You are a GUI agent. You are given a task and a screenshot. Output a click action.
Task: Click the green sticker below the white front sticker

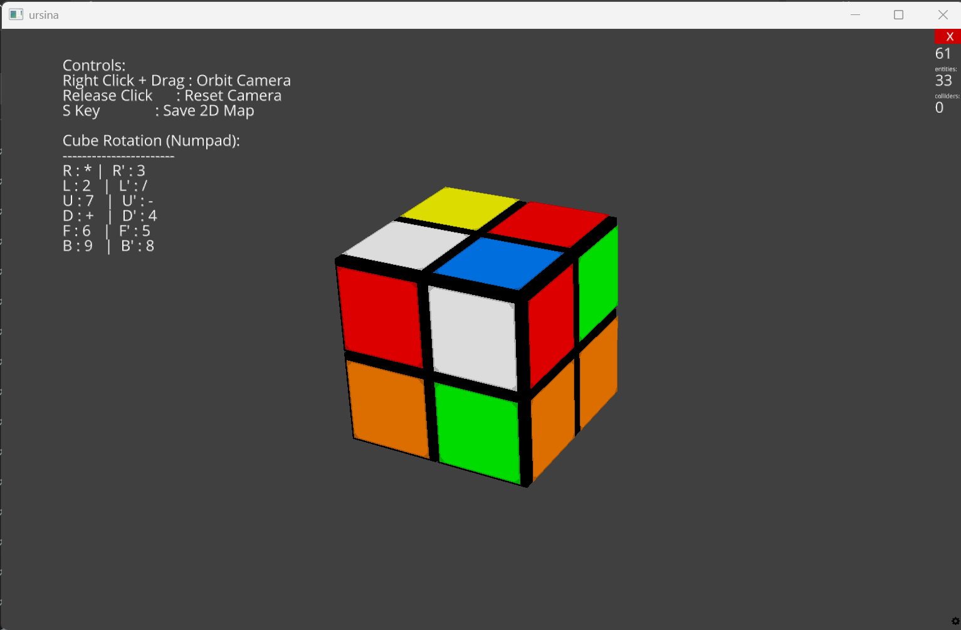(478, 432)
